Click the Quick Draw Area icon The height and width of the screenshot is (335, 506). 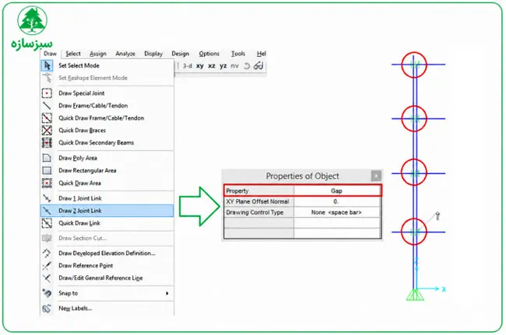tap(47, 183)
